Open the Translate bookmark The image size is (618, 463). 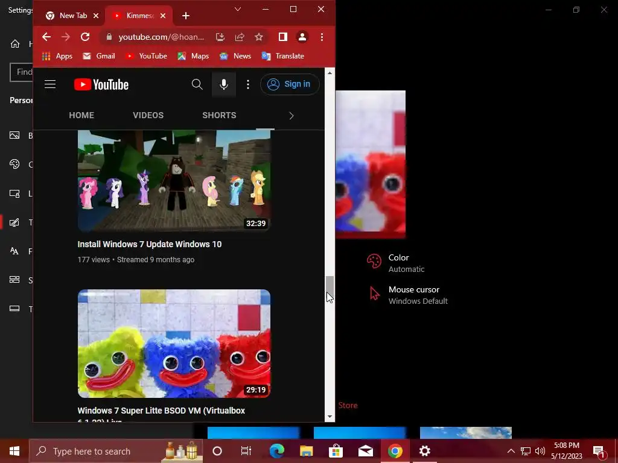(x=283, y=56)
